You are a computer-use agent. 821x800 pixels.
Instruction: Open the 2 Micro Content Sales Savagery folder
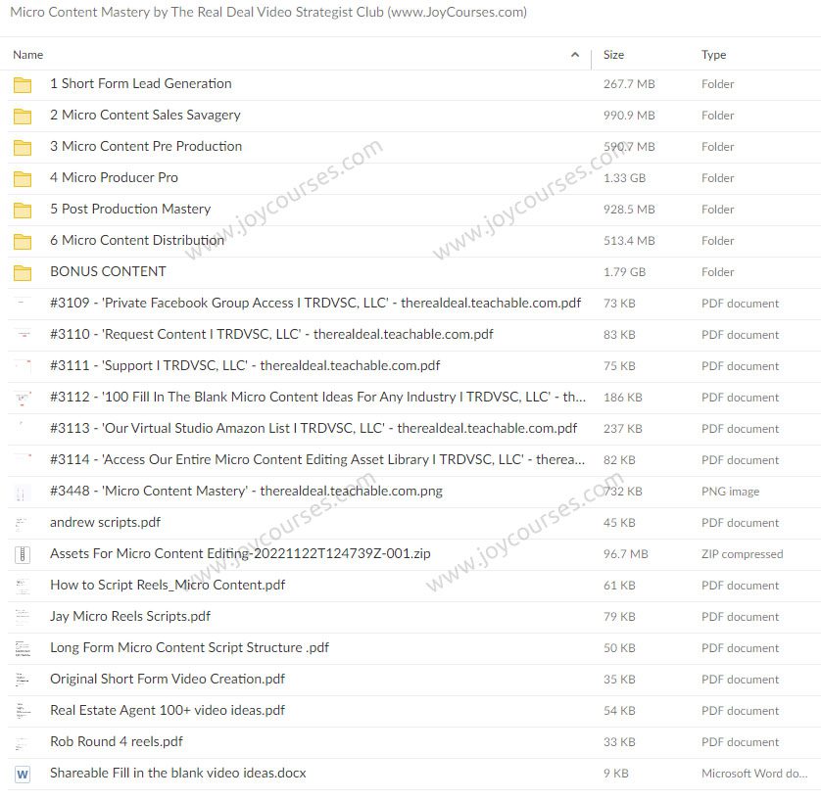(x=145, y=116)
